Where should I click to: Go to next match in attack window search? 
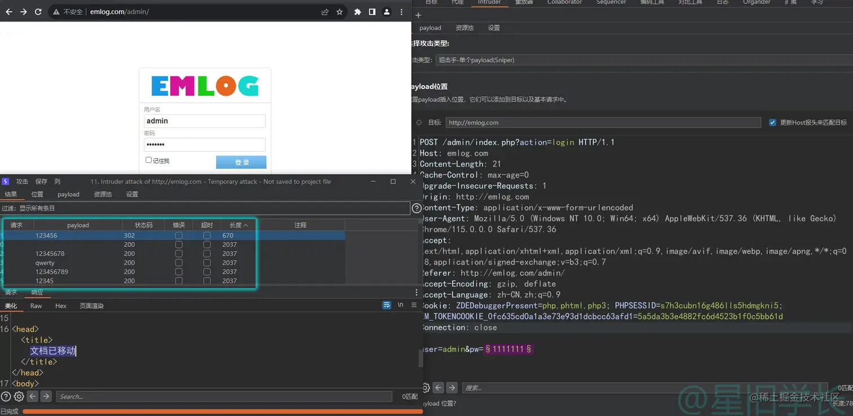tap(46, 396)
